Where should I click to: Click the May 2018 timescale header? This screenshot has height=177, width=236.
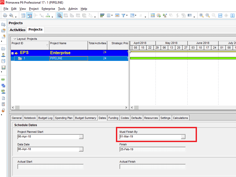(171, 43)
